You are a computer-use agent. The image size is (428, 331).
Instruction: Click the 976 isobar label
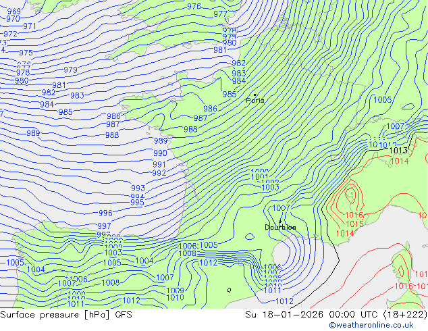click(x=194, y=6)
